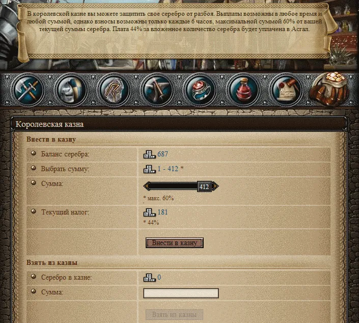Open the auction gavel and scroll icon
The width and height of the screenshot is (359, 323).
click(x=286, y=90)
